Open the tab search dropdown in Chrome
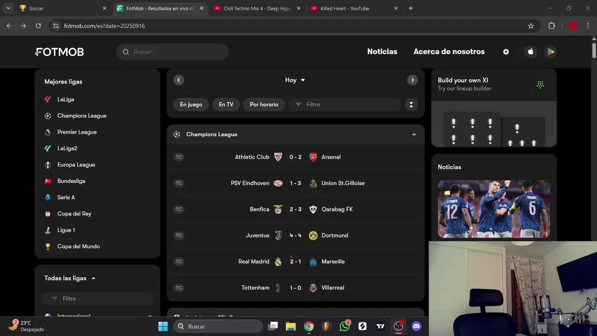 tap(8, 8)
